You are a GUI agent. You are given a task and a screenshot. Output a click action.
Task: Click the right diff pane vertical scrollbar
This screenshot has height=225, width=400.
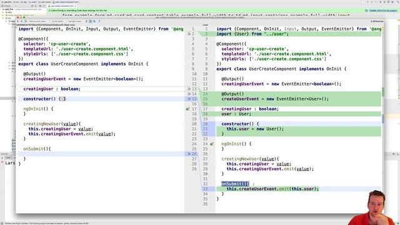pyautogui.click(x=382, y=119)
